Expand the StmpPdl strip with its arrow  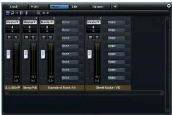tap(37, 18)
